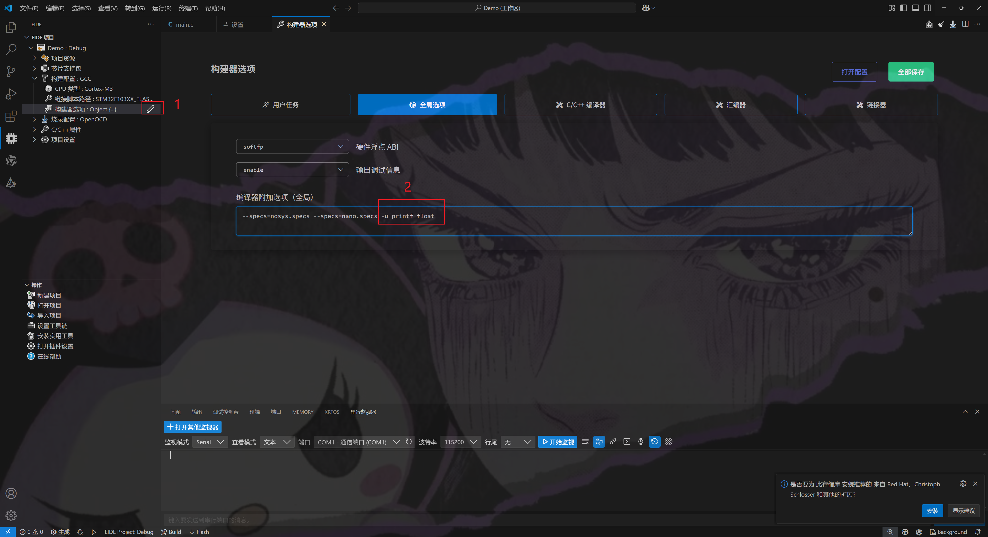Screen dimensions: 988x537
Task: Click 打开其他监视器 button
Action: click(x=192, y=427)
